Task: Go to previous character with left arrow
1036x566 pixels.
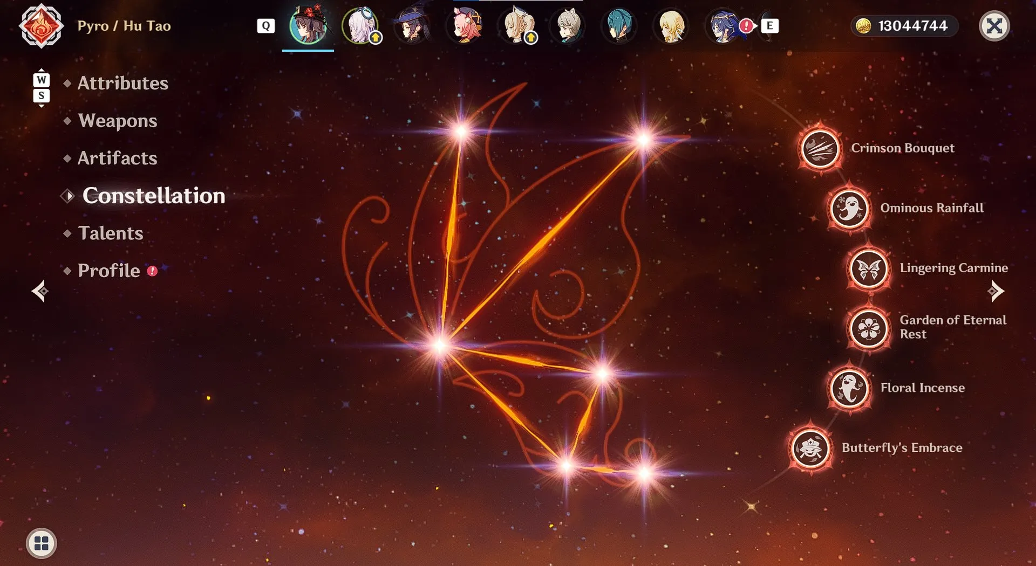Action: (x=40, y=291)
